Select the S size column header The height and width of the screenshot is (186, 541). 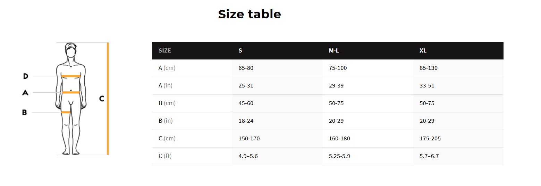click(x=240, y=50)
